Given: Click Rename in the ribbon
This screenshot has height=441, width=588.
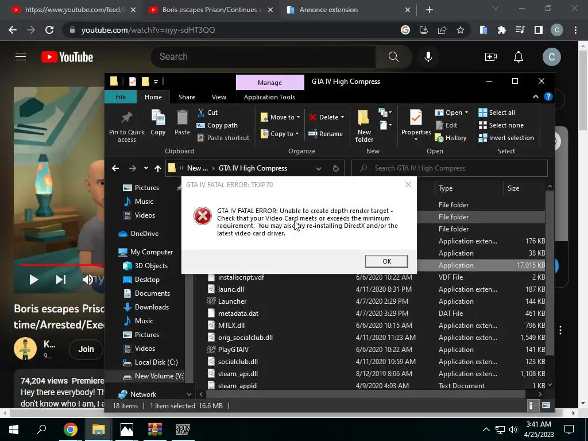Looking at the screenshot, I should (326, 134).
